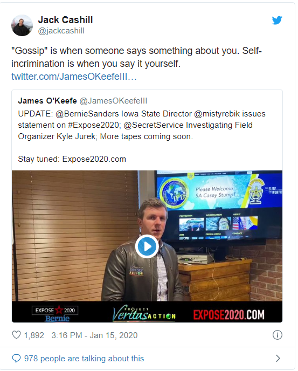This screenshot has width=298, height=371.
Task: Click the @JamesOKeefeIII handle in quoted tweet
Action: pos(113,101)
